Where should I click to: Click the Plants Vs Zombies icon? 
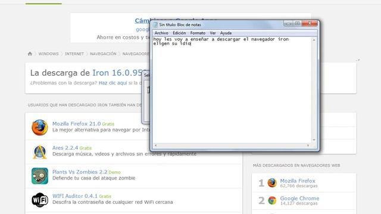point(40,176)
